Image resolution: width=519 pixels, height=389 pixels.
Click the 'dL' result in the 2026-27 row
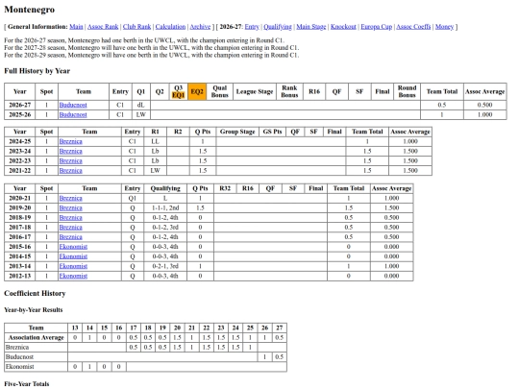(140, 106)
